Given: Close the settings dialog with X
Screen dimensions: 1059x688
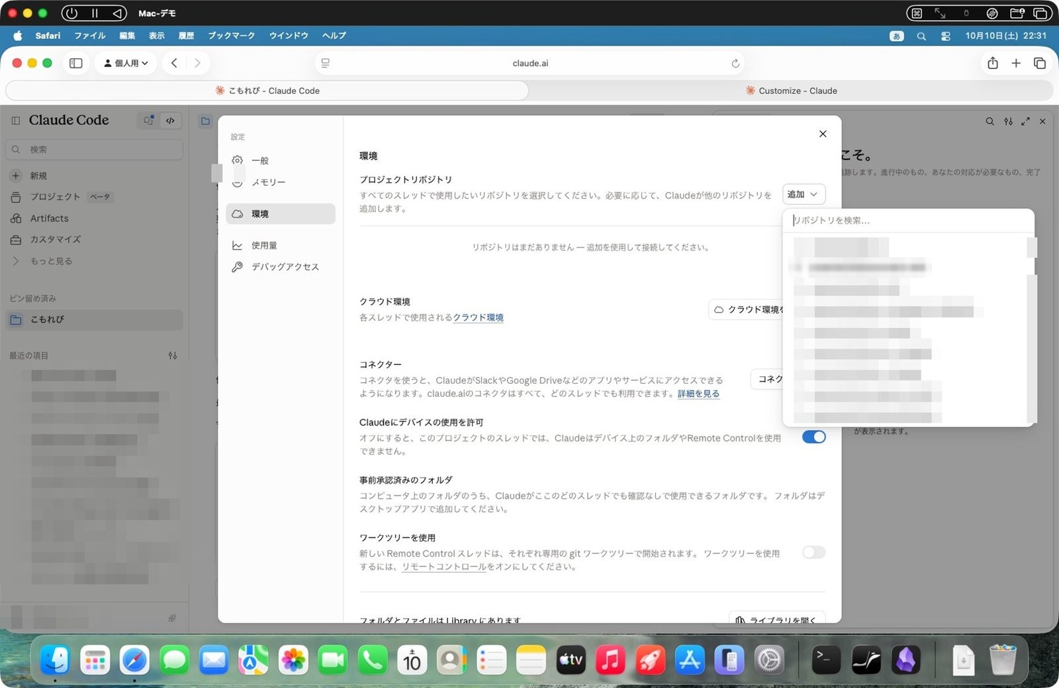Looking at the screenshot, I should [823, 134].
